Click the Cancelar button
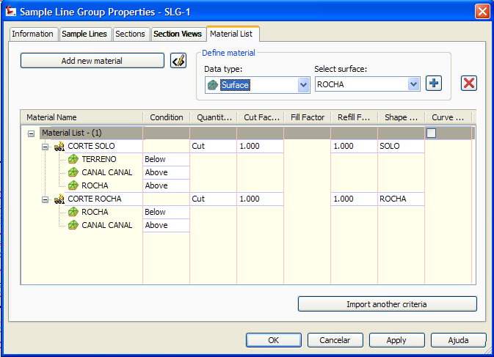Screen dimensions: 494x357 point(335,340)
